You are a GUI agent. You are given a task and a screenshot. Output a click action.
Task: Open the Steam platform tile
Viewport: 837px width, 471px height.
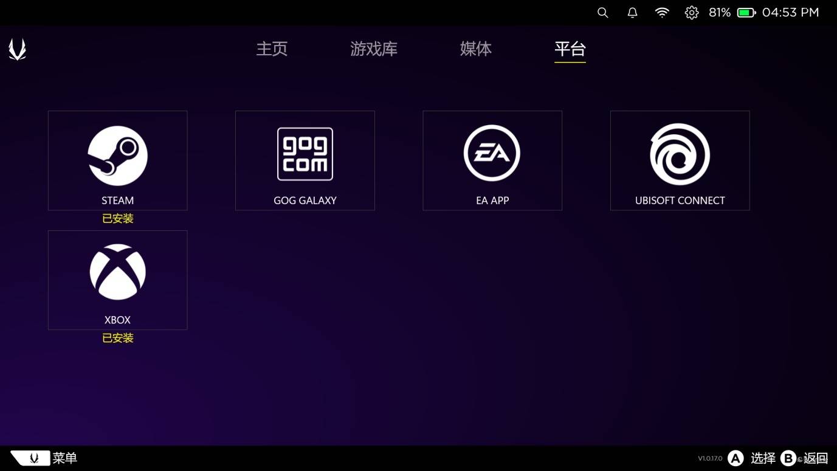click(117, 160)
